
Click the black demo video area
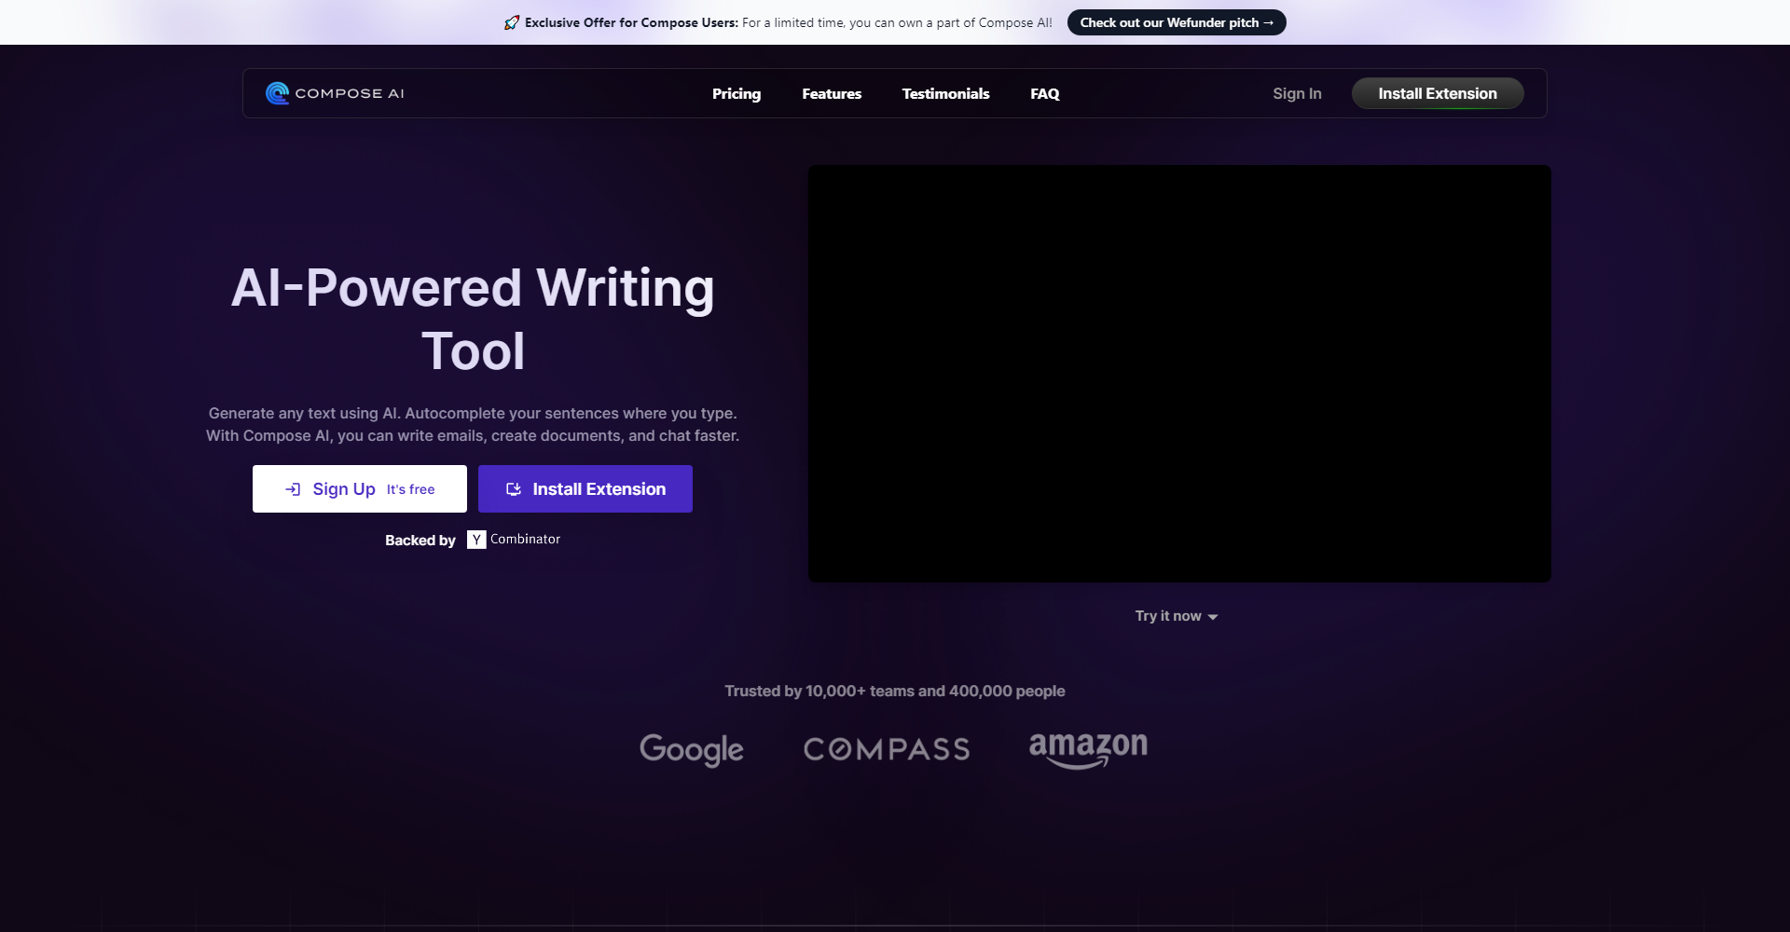[1179, 374]
